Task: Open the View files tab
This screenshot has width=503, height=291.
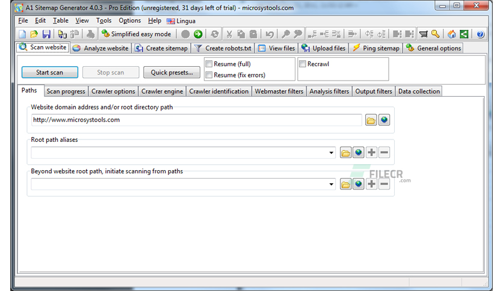Action: pos(277,48)
